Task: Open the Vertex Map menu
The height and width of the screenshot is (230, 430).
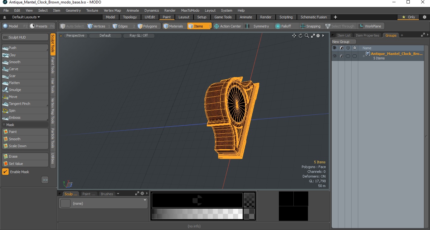Action: 112,10
